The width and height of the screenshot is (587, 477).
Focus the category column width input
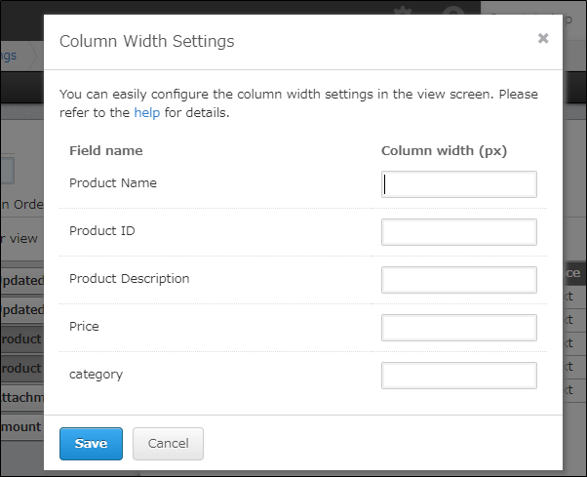click(458, 376)
